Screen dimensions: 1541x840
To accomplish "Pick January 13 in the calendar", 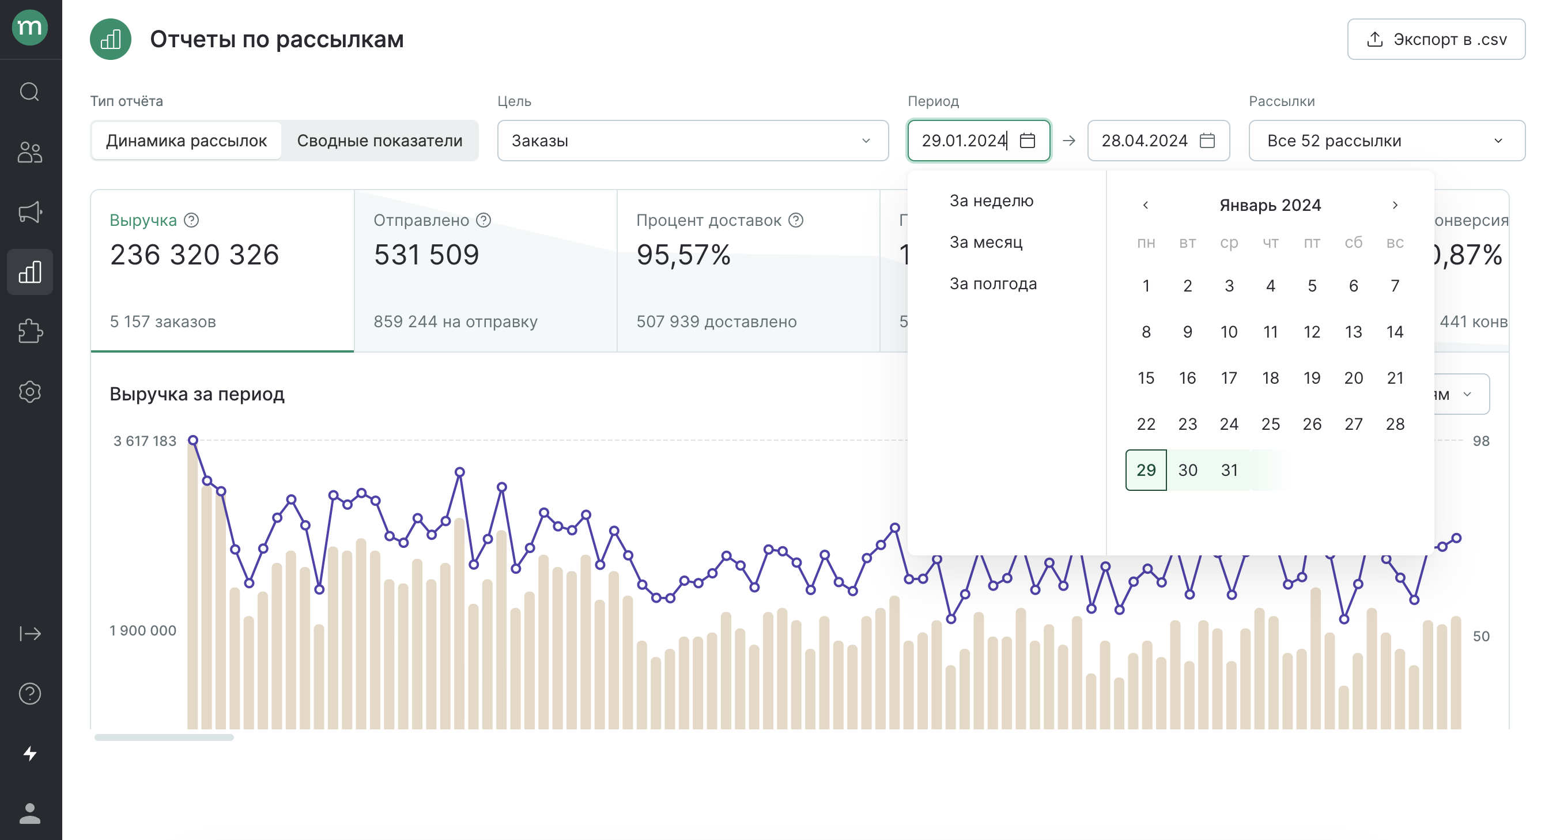I will [x=1353, y=332].
